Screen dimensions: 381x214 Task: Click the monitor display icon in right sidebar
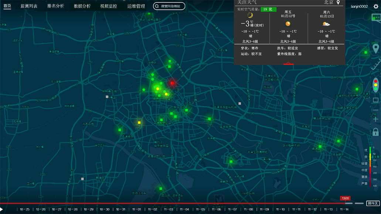[x=376, y=17]
